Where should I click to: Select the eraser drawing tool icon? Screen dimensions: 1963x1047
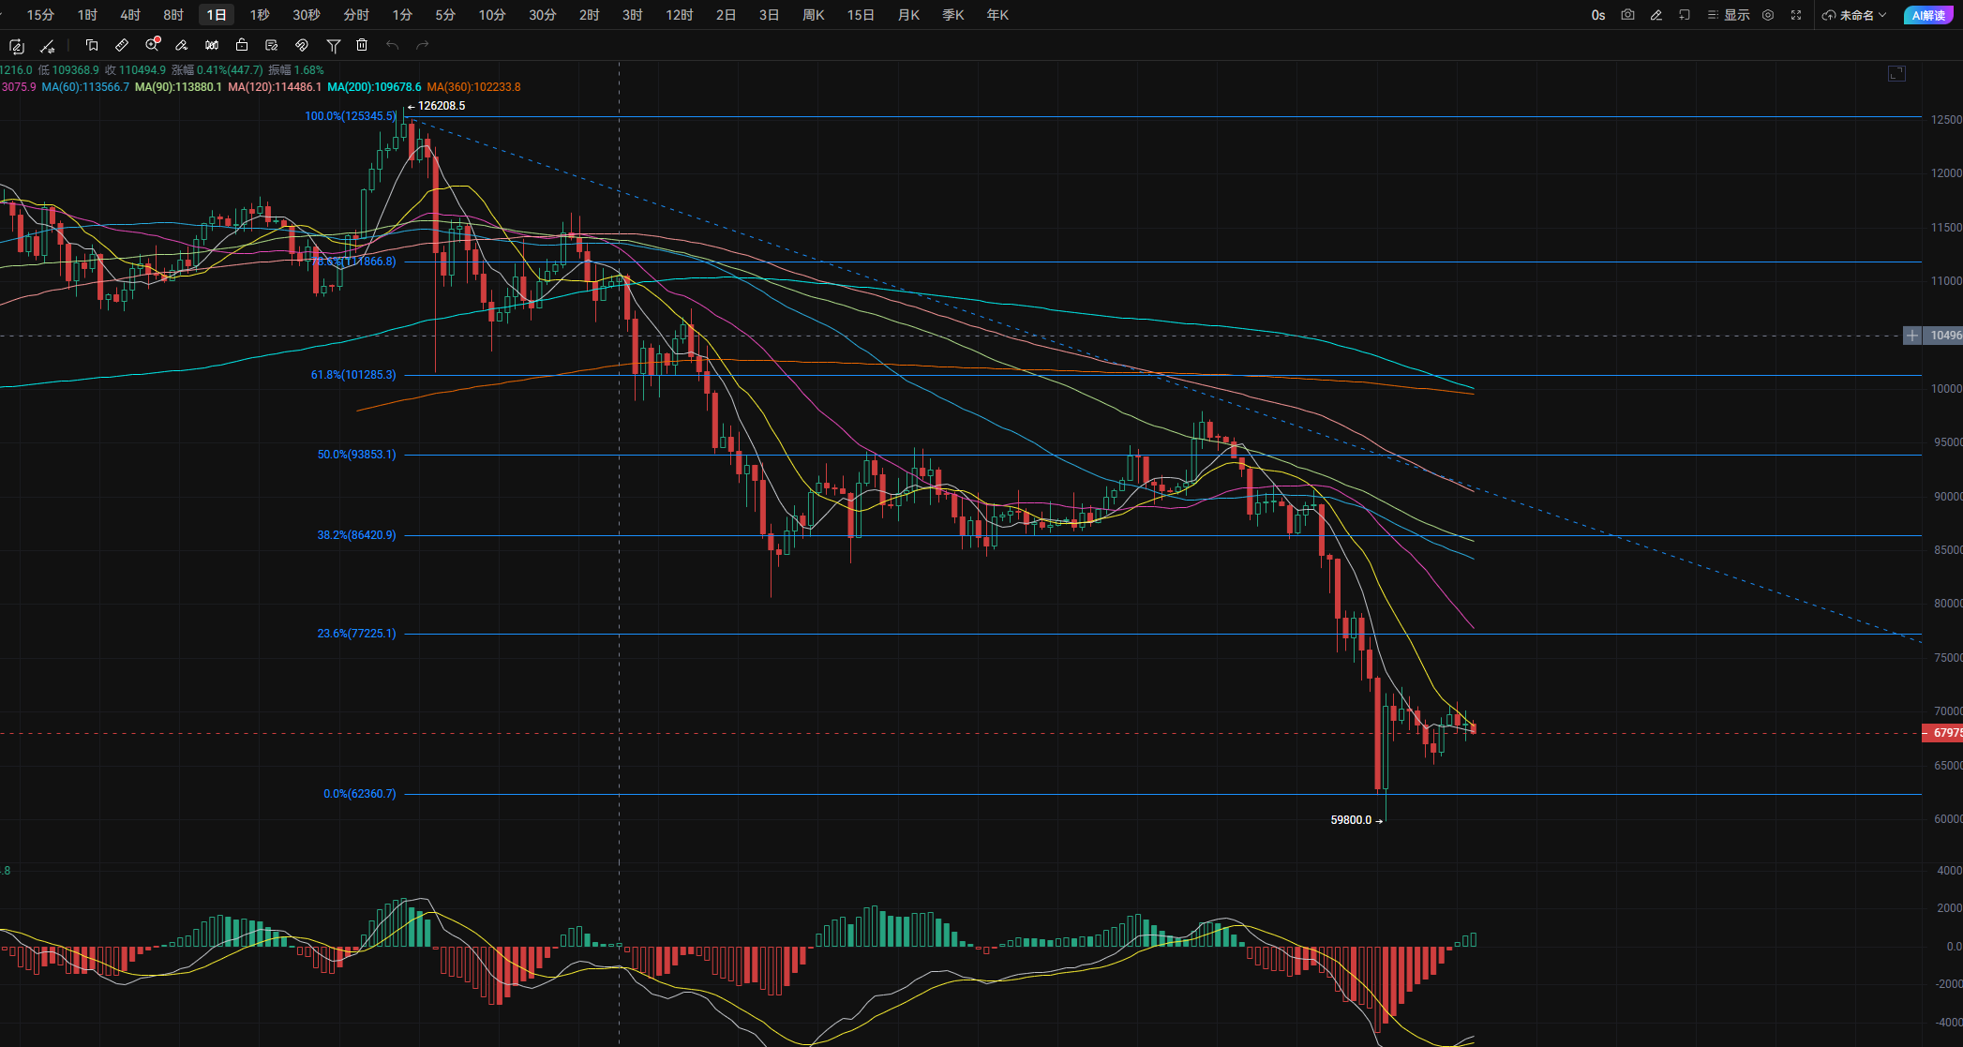pos(182,45)
